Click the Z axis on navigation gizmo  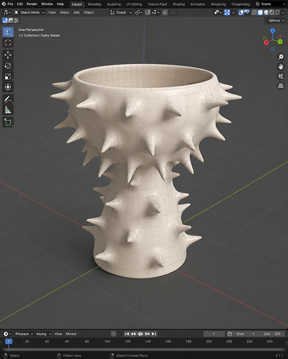[273, 31]
